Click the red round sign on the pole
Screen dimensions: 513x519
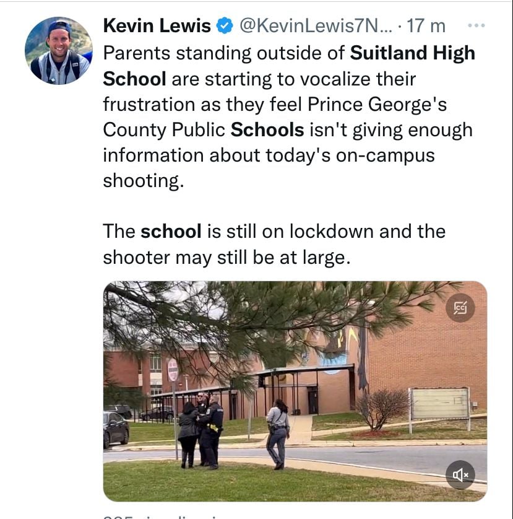point(173,370)
